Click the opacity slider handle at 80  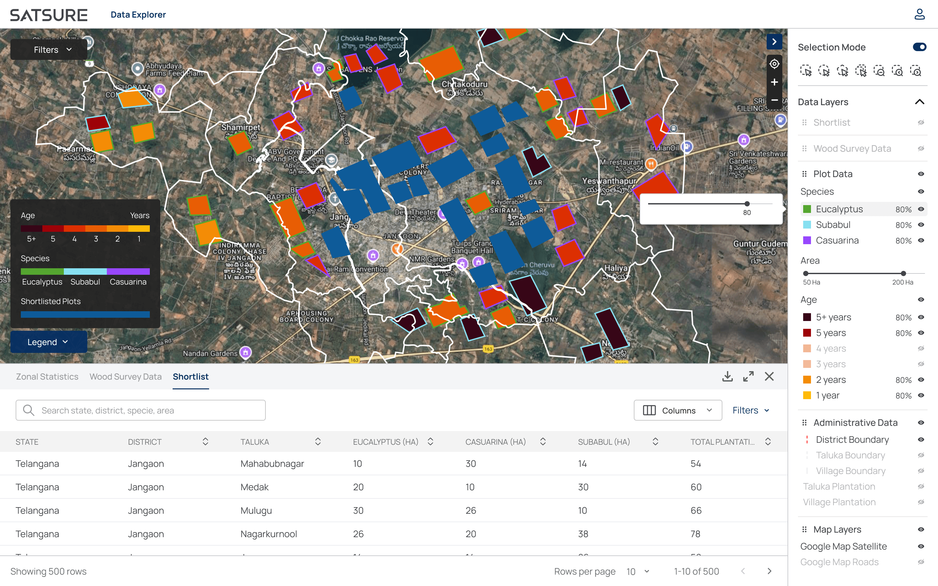pyautogui.click(x=747, y=204)
